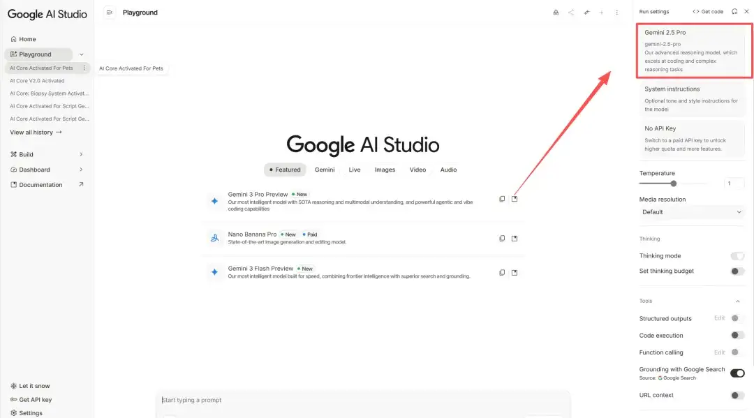Open System instructions card
Screen dimensions: 754x418
(692, 99)
